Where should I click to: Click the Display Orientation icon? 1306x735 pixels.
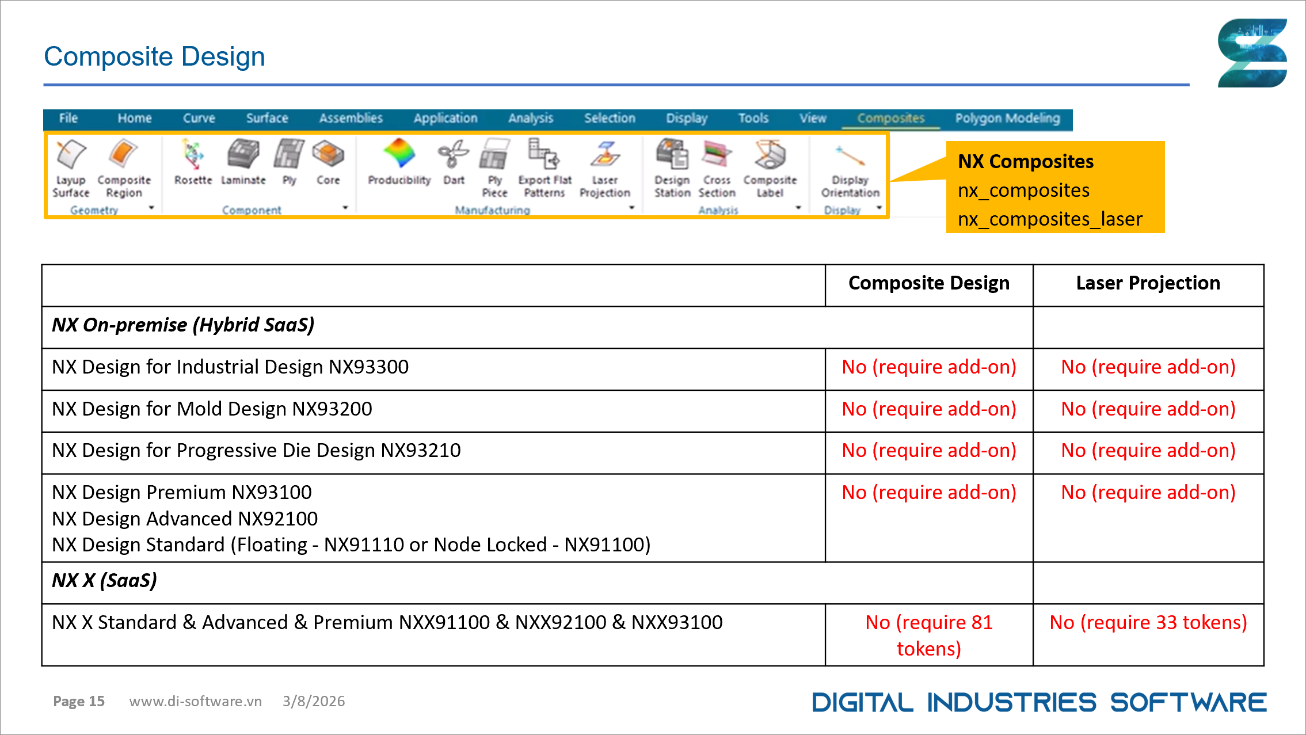pos(850,157)
